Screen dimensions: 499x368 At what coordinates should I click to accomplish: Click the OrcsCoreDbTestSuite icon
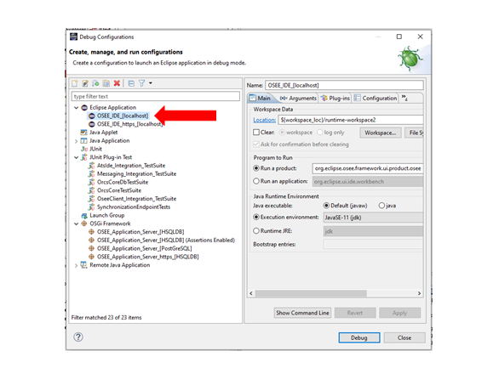(92, 182)
